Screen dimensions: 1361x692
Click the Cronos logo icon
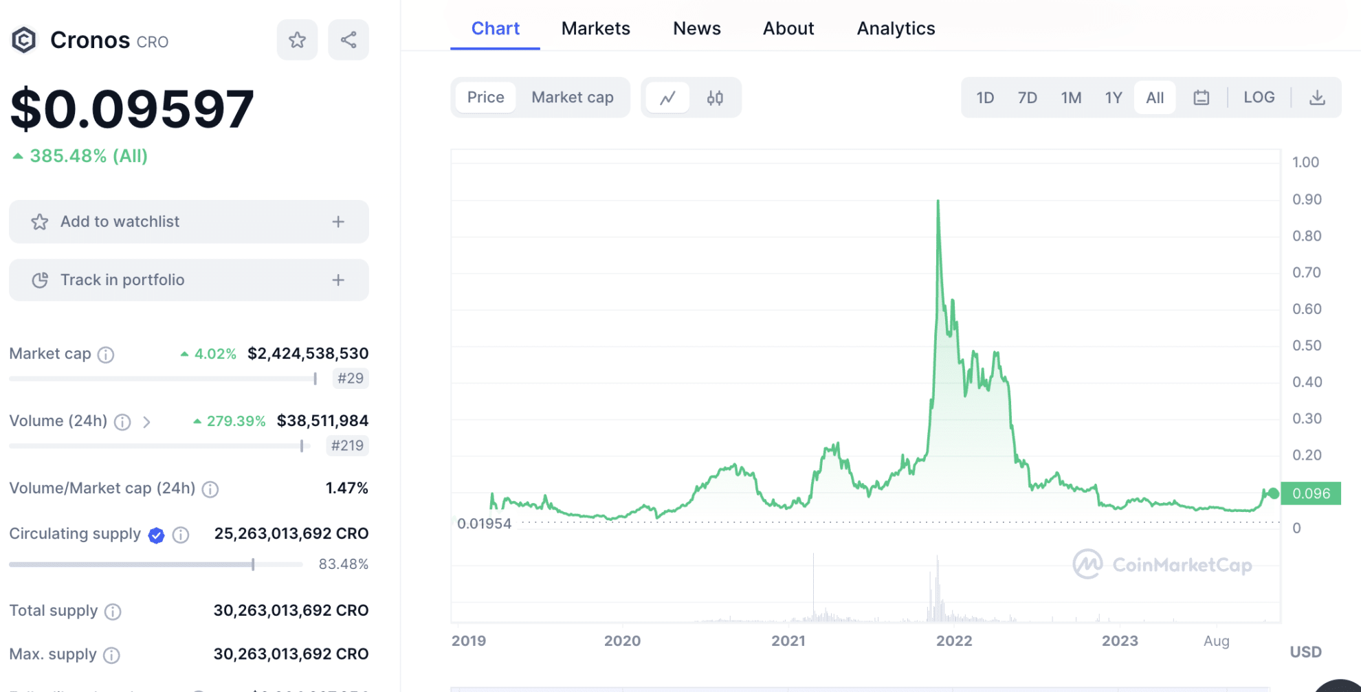pos(24,40)
